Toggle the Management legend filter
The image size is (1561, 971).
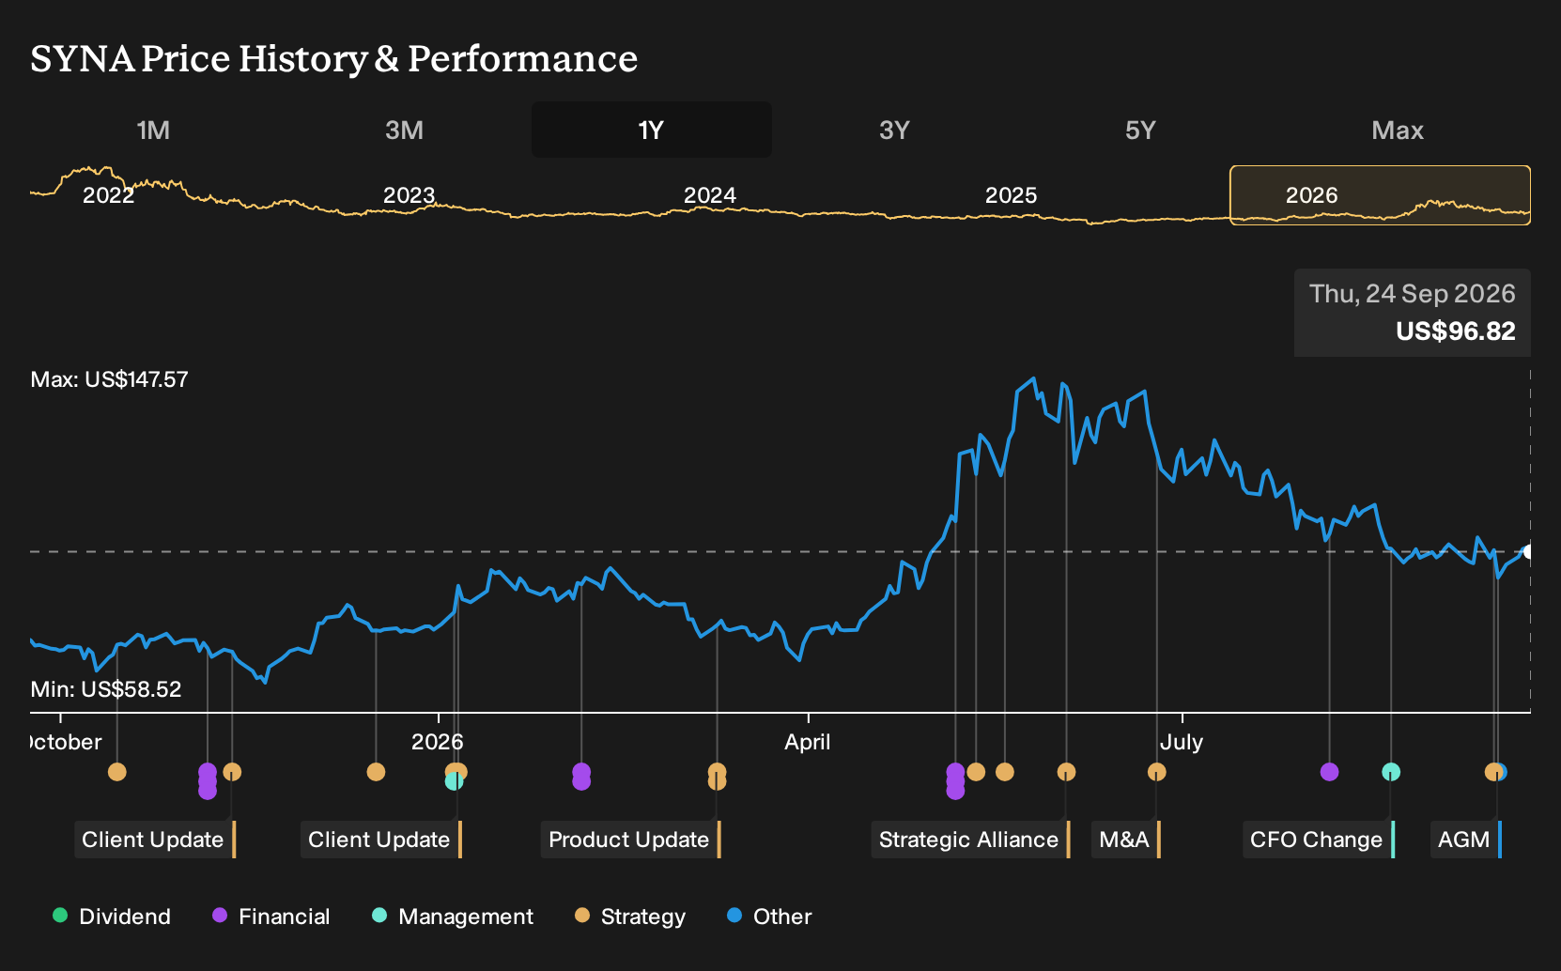[x=453, y=917]
